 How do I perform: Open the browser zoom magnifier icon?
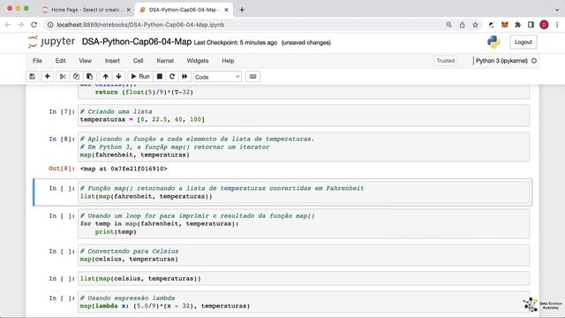click(448, 25)
